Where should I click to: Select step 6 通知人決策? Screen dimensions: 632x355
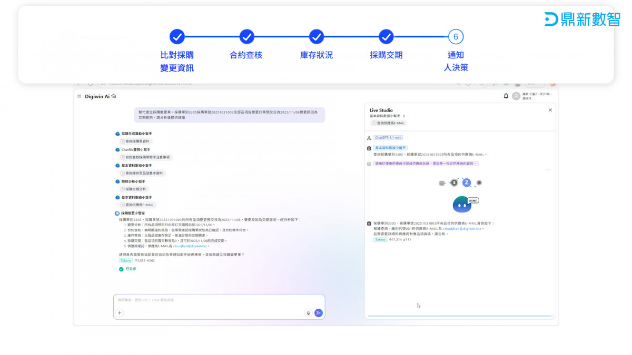pyautogui.click(x=456, y=37)
